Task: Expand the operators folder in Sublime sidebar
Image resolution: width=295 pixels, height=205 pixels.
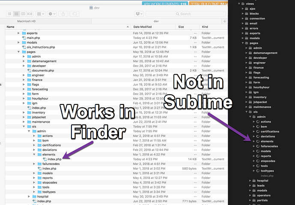Action: coord(250,196)
